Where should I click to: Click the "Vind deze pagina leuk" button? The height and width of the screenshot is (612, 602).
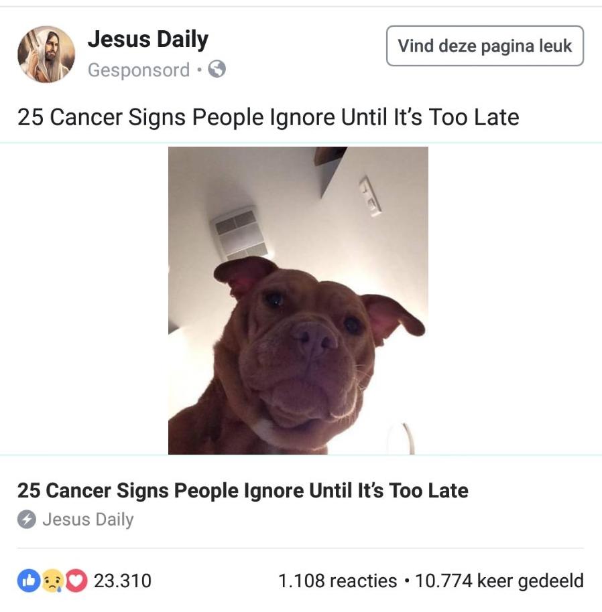point(485,46)
